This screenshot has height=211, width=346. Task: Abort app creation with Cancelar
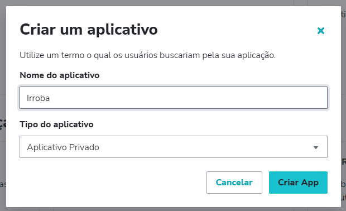(234, 183)
